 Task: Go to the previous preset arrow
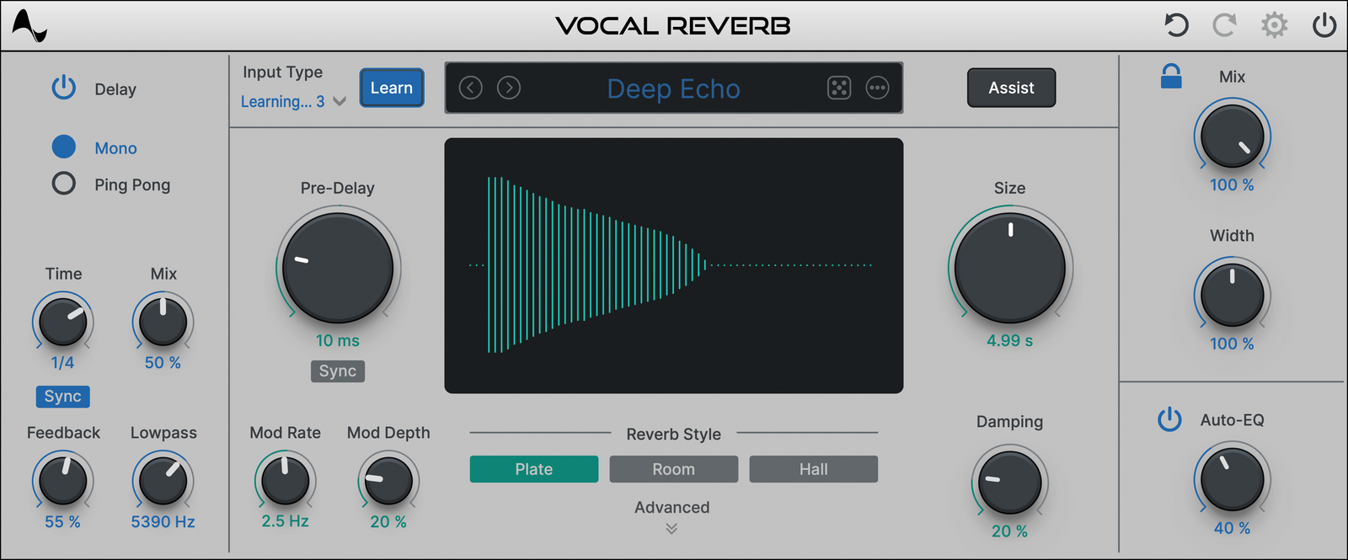pyautogui.click(x=471, y=88)
